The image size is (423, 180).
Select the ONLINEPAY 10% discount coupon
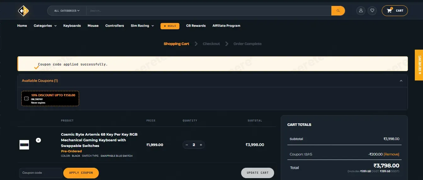coord(50,98)
